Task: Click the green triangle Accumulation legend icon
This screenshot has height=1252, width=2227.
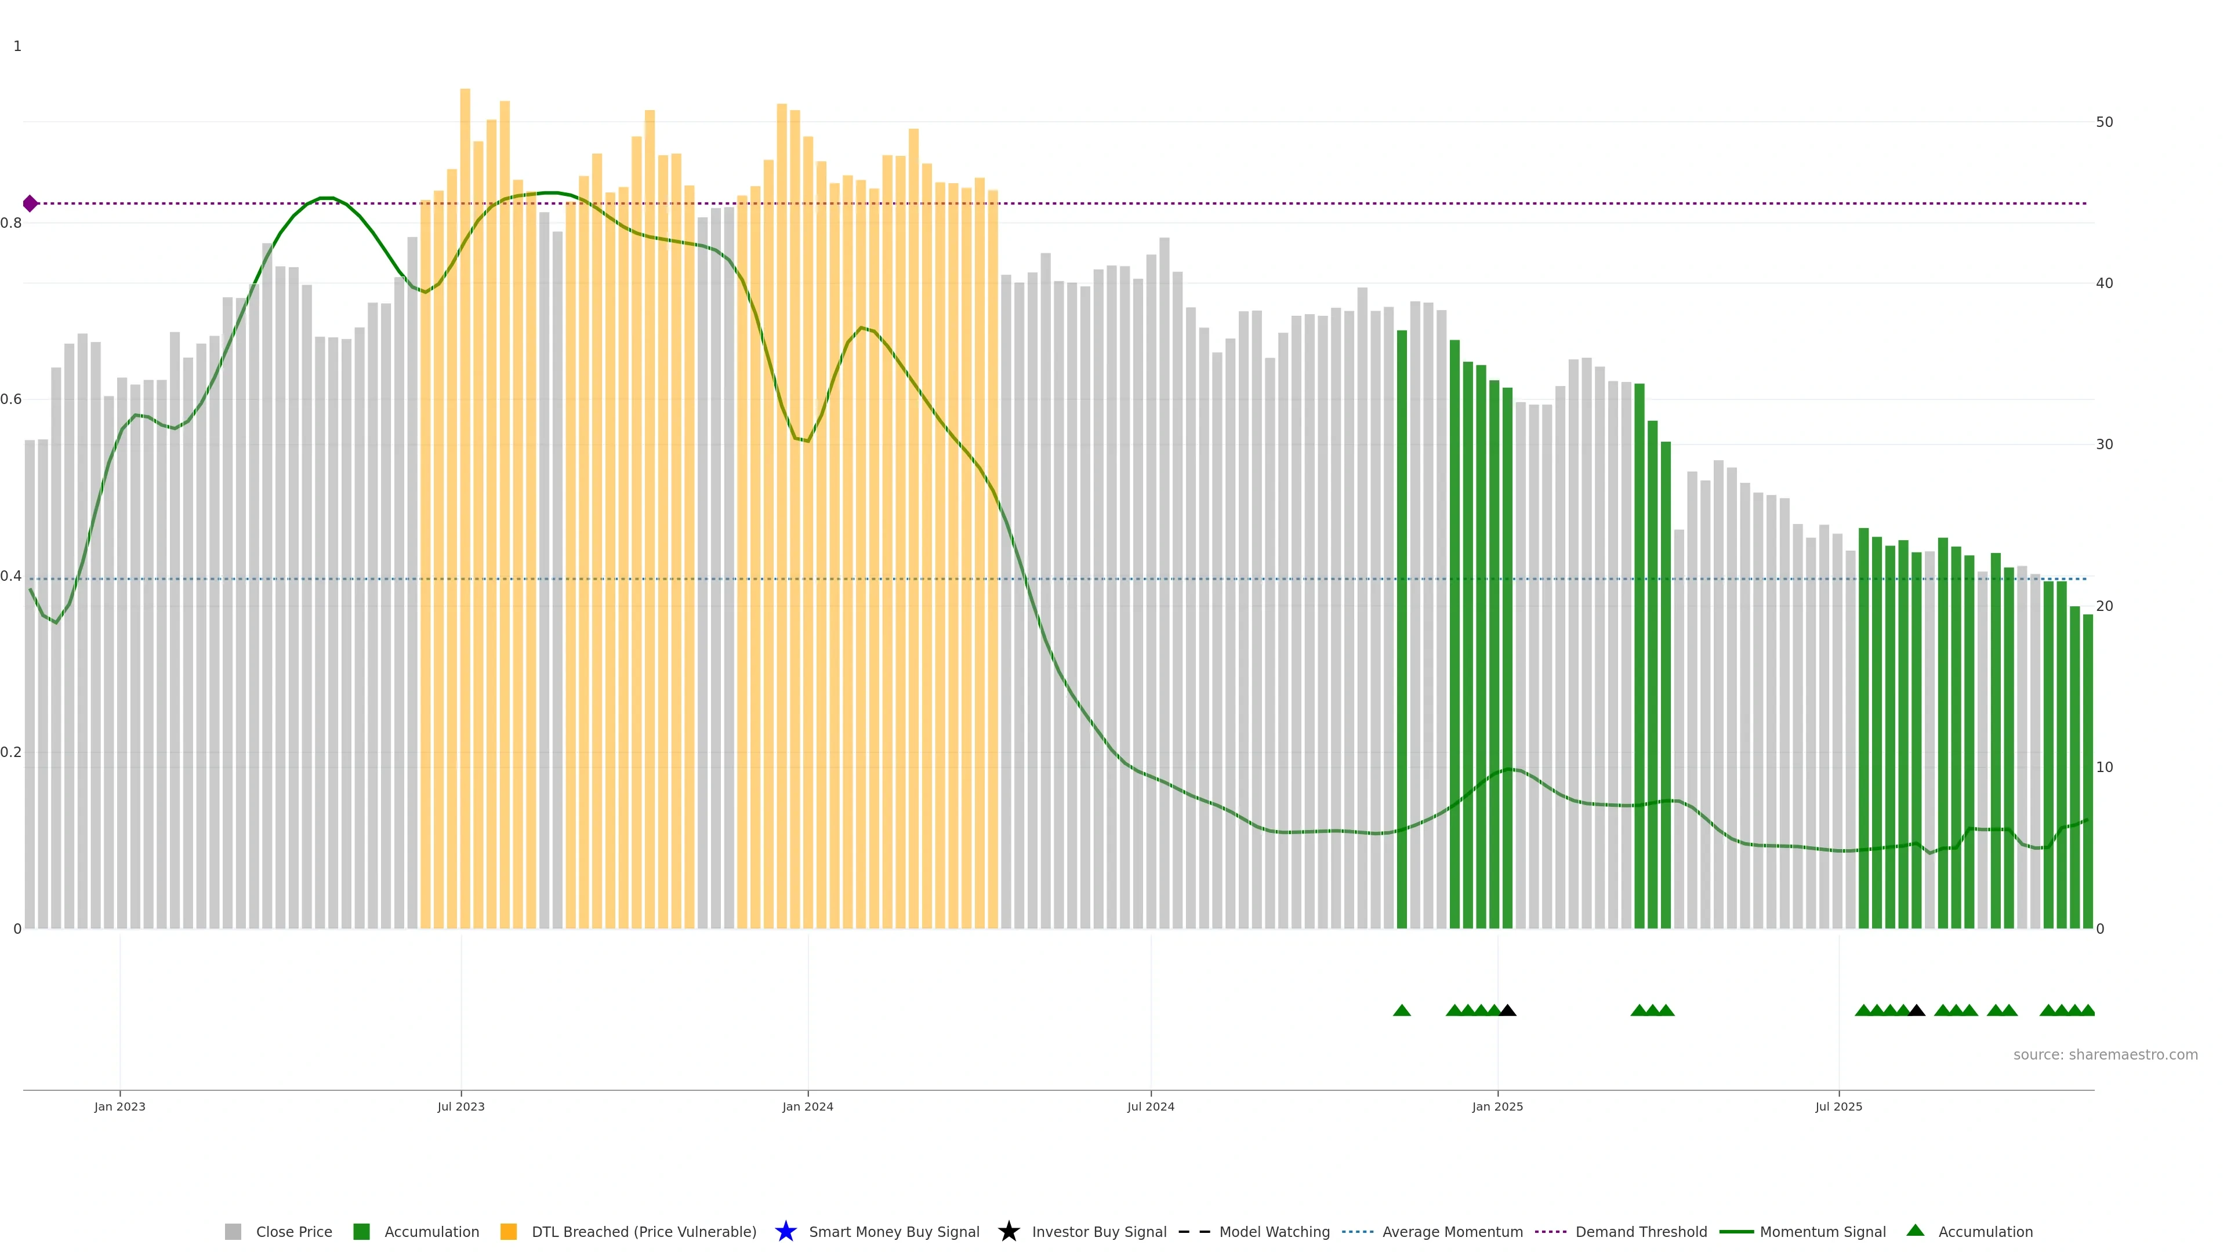Action: click(x=1915, y=1231)
